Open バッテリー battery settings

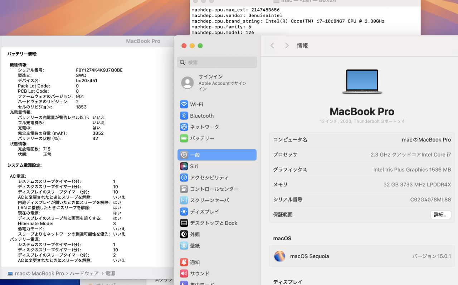pyautogui.click(x=202, y=138)
